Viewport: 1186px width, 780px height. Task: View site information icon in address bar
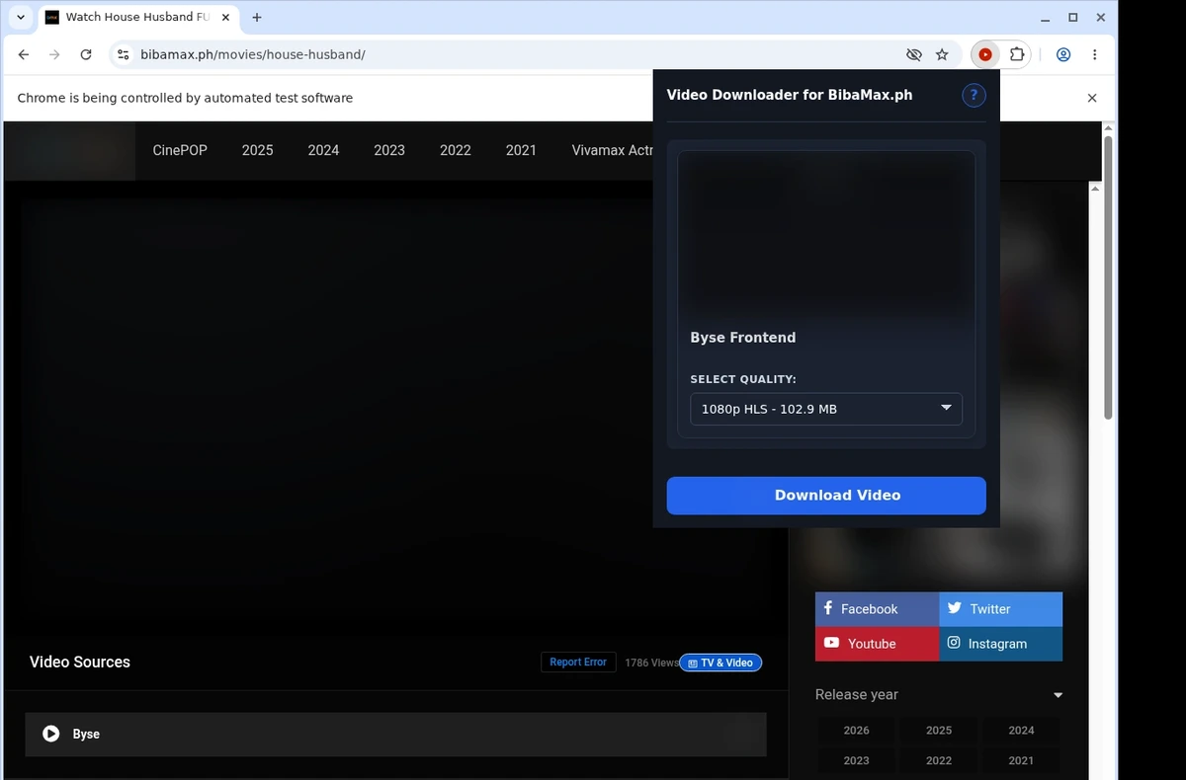coord(123,55)
